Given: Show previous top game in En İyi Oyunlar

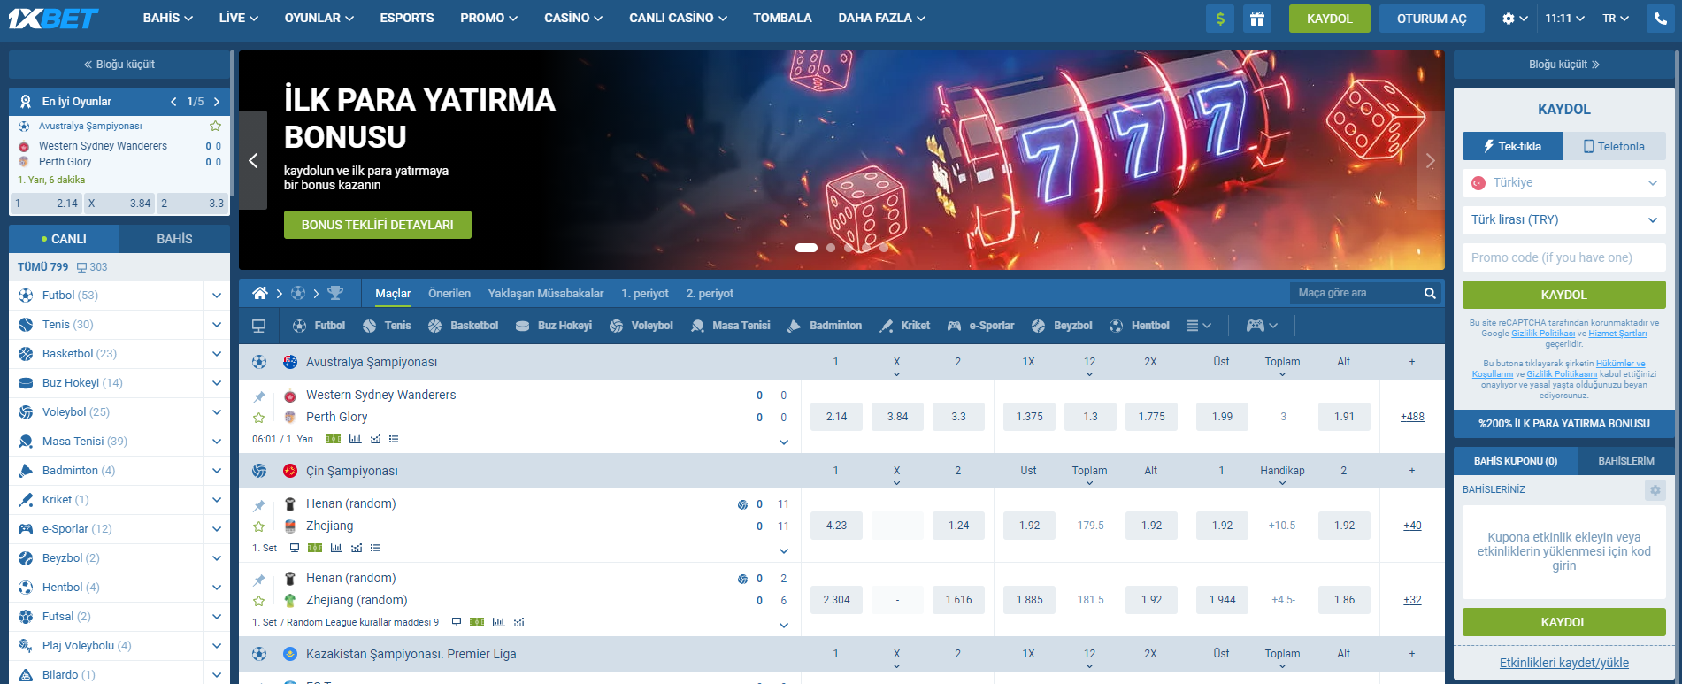Looking at the screenshot, I should 174,102.
